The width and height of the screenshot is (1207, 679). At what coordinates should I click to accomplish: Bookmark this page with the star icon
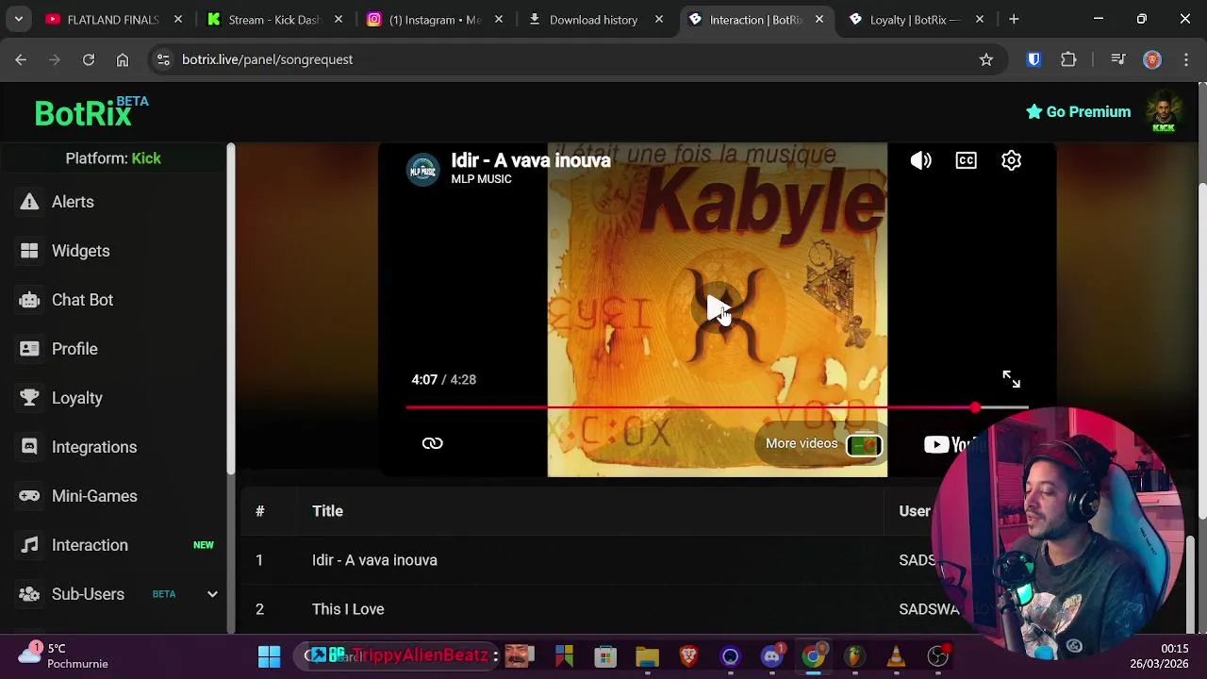[x=986, y=59]
